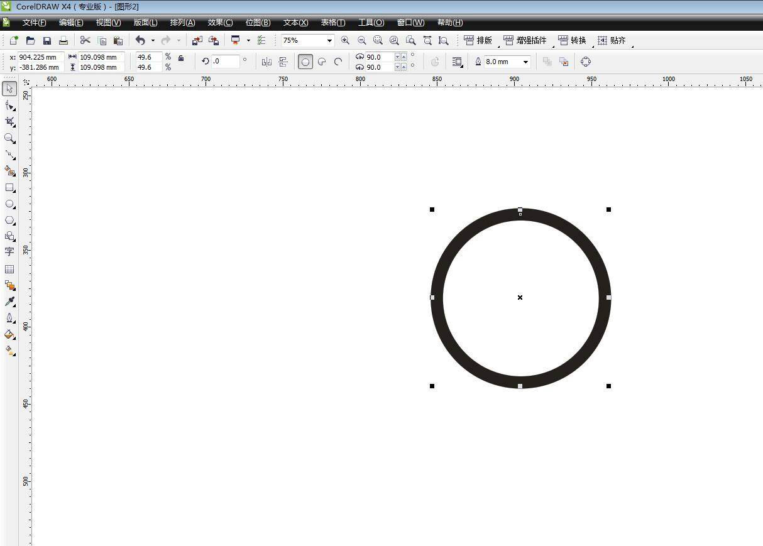Click the Import icon on the toolbar
The image size is (763, 546).
point(197,40)
